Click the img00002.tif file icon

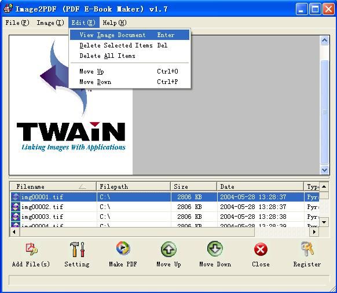coord(16,207)
